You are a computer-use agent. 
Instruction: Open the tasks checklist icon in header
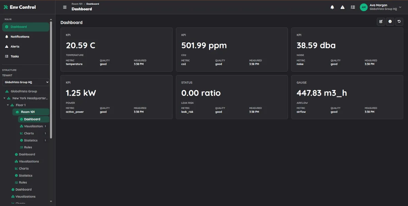coord(353,7)
